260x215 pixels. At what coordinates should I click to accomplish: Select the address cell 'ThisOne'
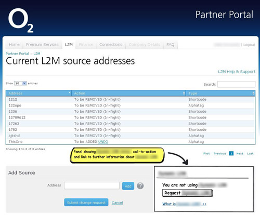point(16,142)
